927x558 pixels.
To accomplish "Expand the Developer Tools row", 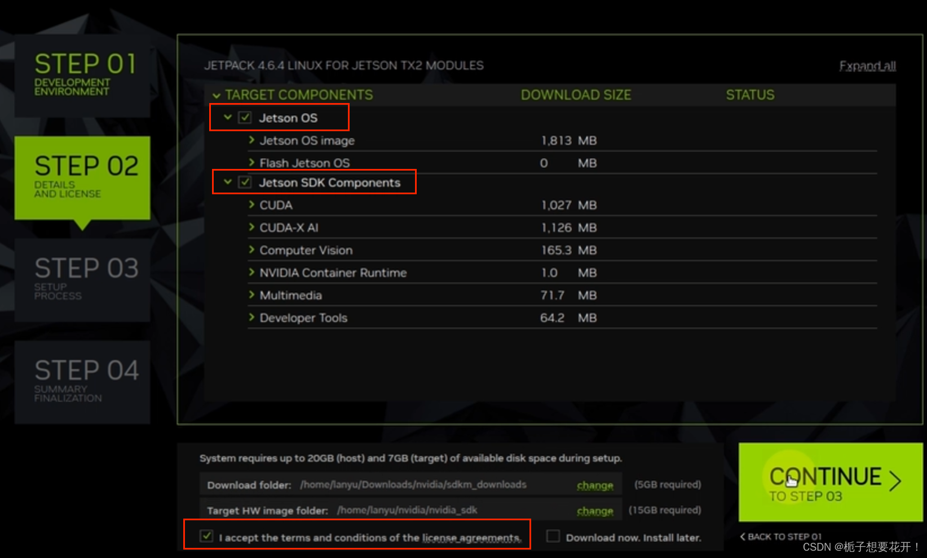I will [251, 317].
